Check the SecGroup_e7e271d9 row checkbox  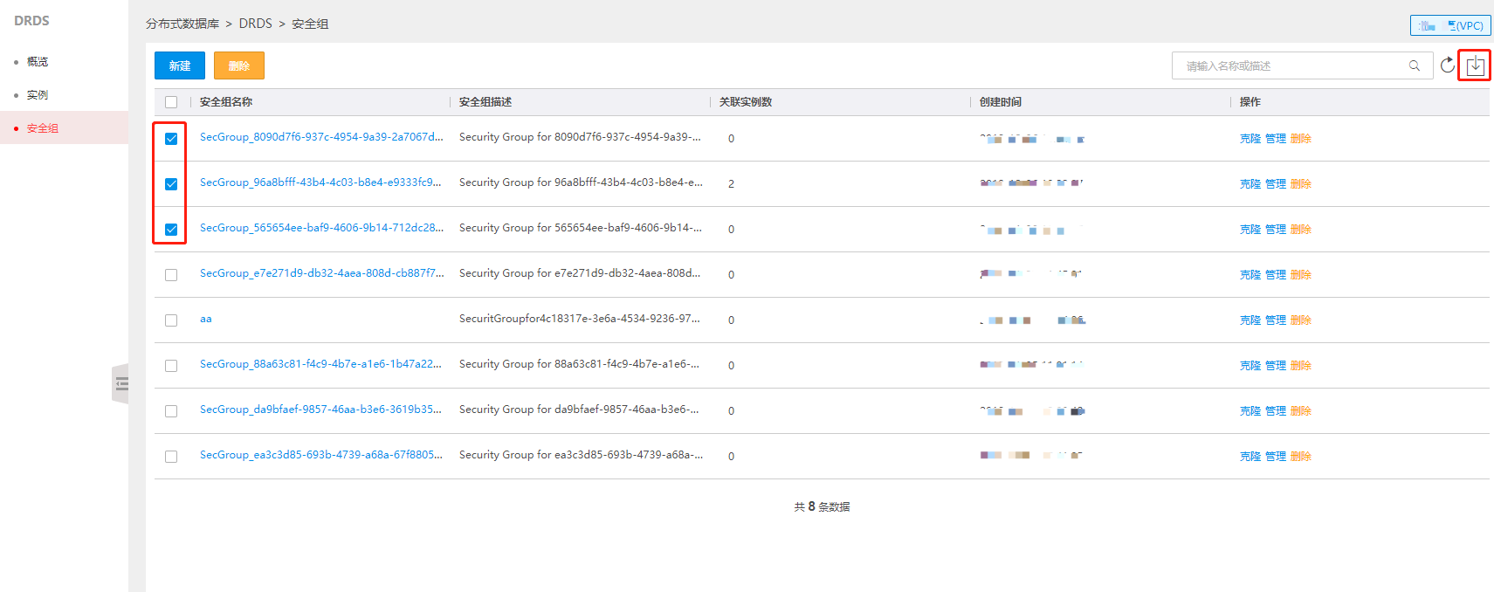171,275
